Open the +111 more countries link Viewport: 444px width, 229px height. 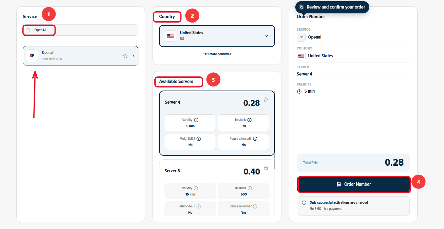tap(217, 54)
